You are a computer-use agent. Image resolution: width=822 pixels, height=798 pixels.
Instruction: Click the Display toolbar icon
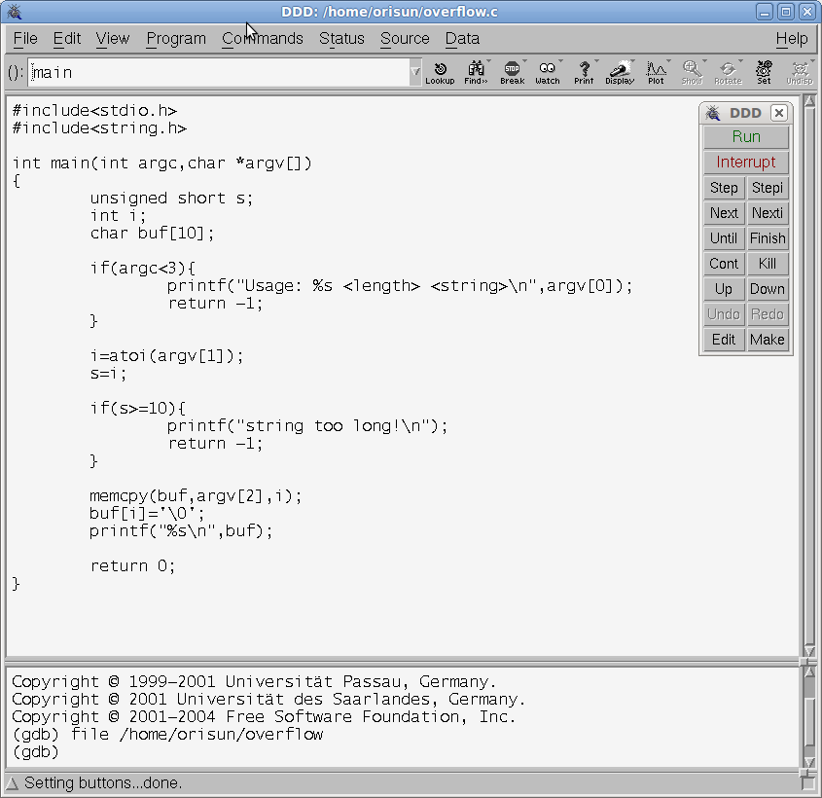click(x=620, y=72)
